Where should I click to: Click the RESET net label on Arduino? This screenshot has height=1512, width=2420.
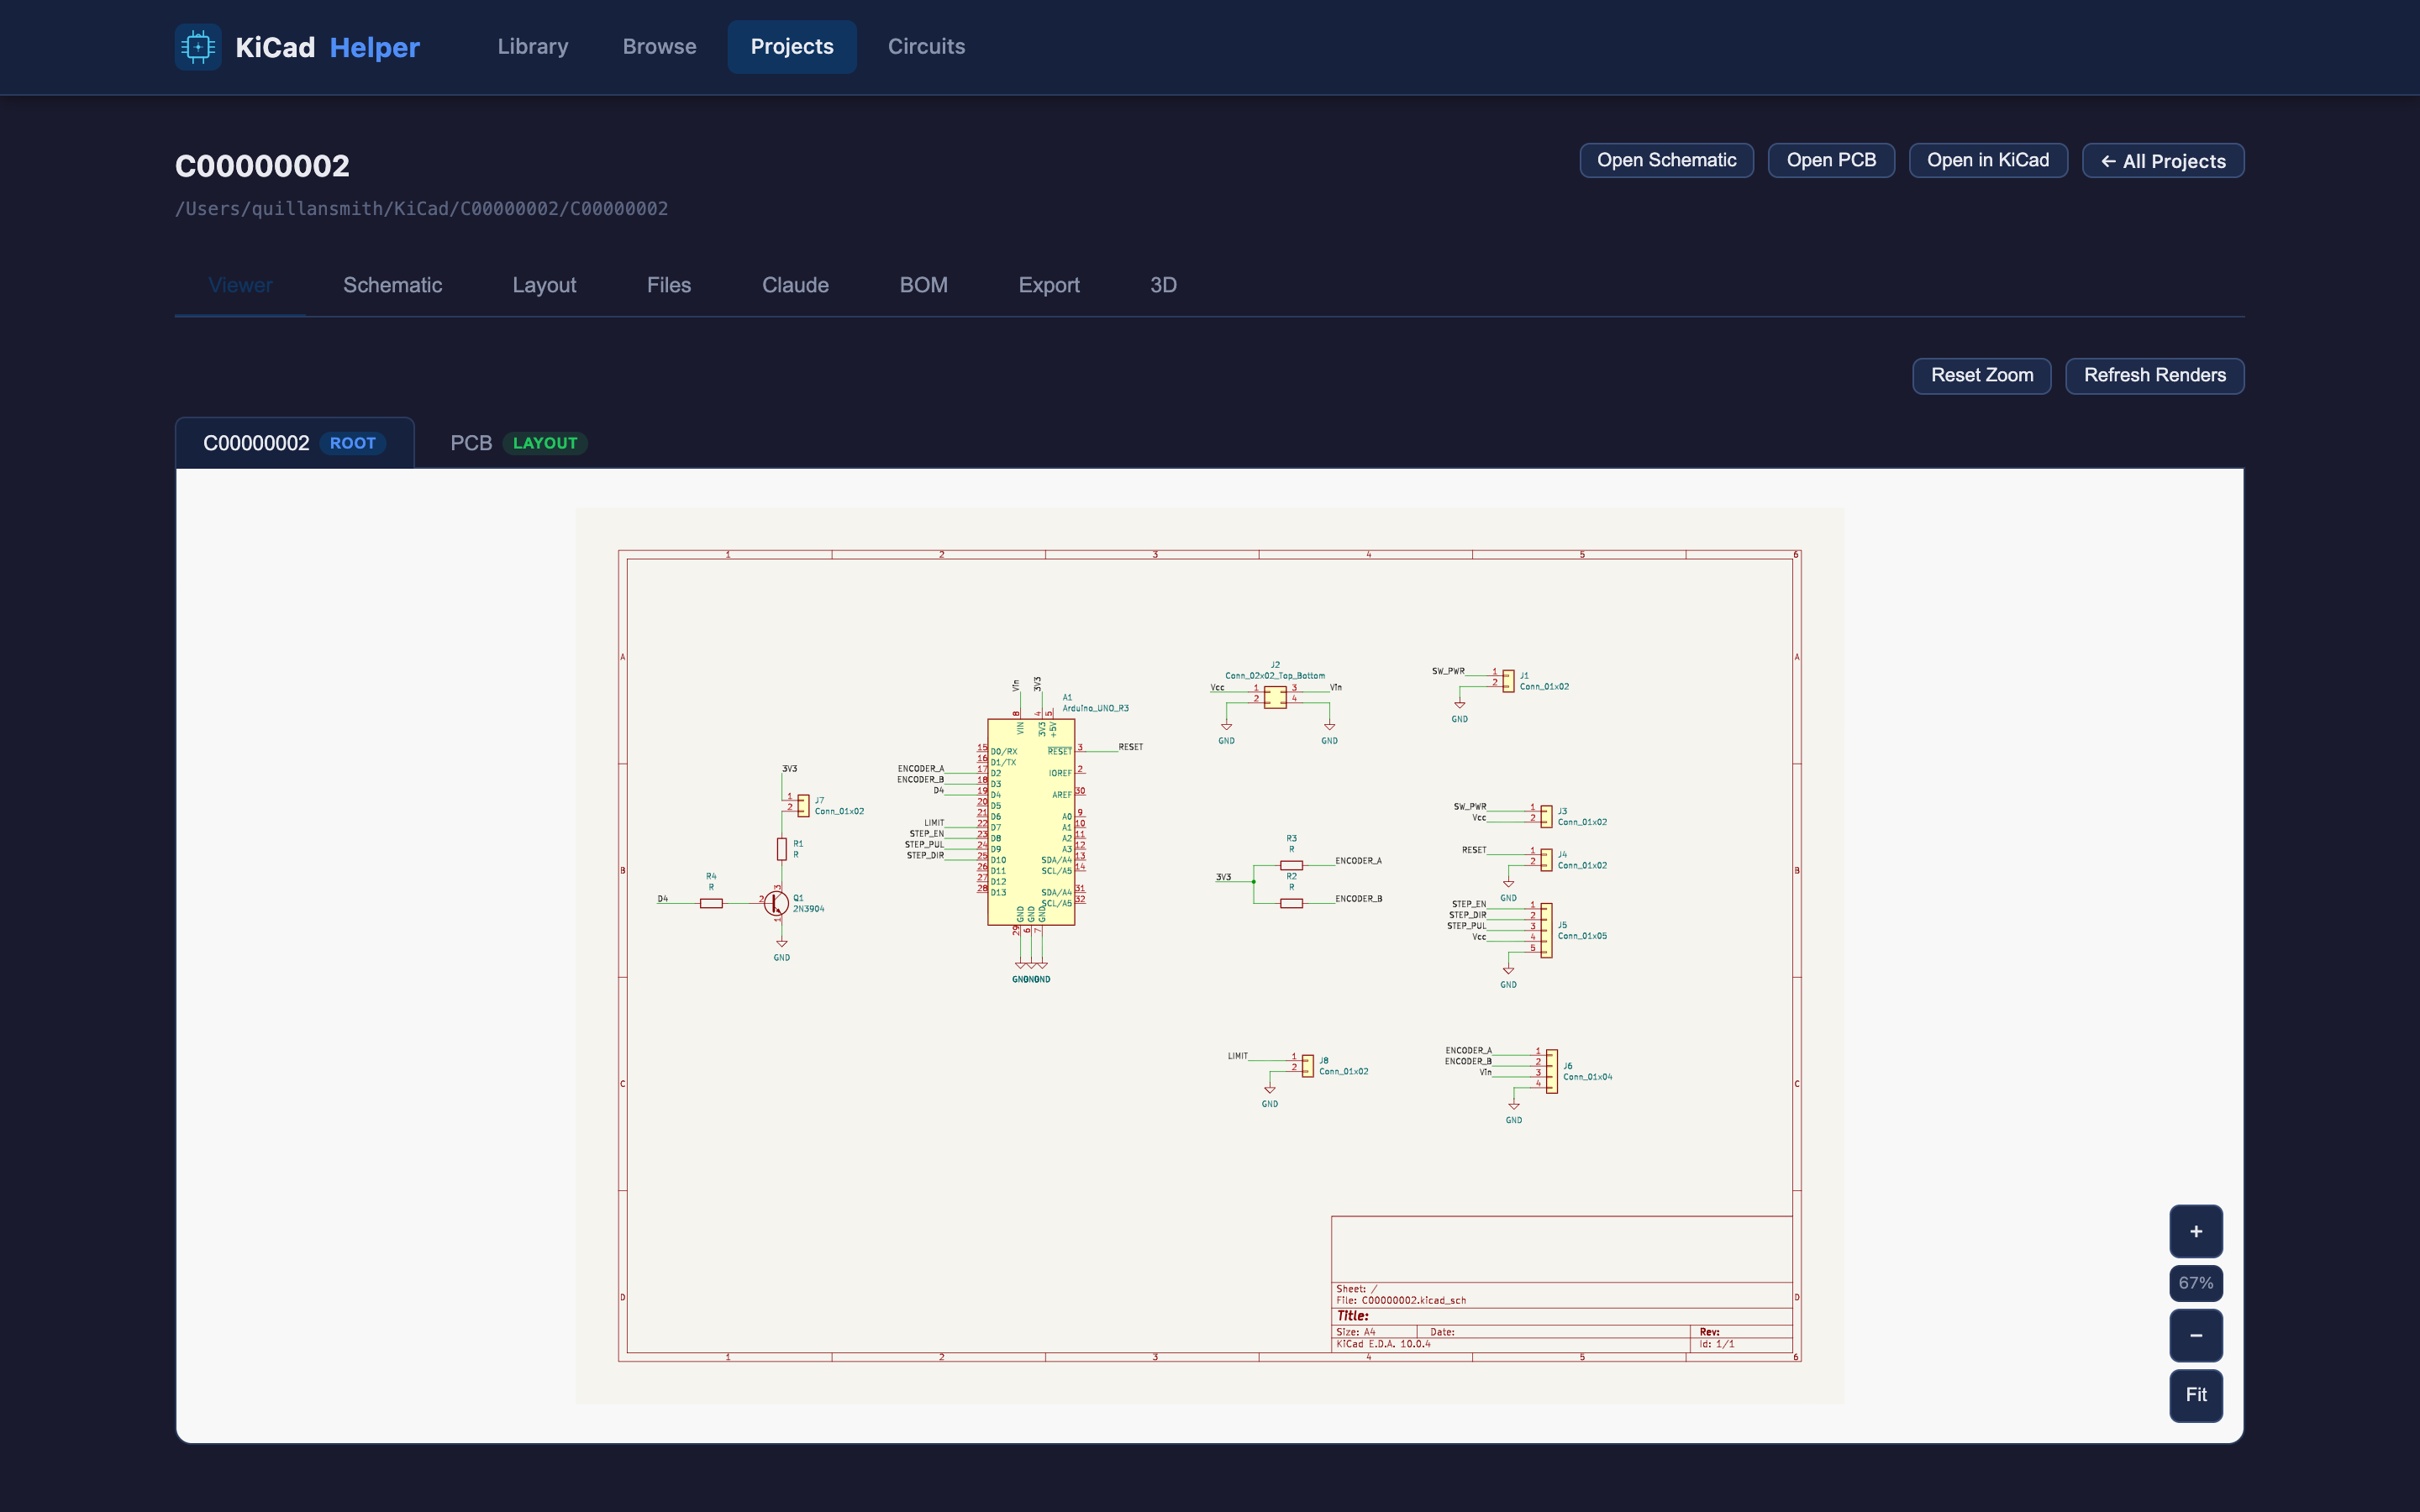click(1130, 747)
